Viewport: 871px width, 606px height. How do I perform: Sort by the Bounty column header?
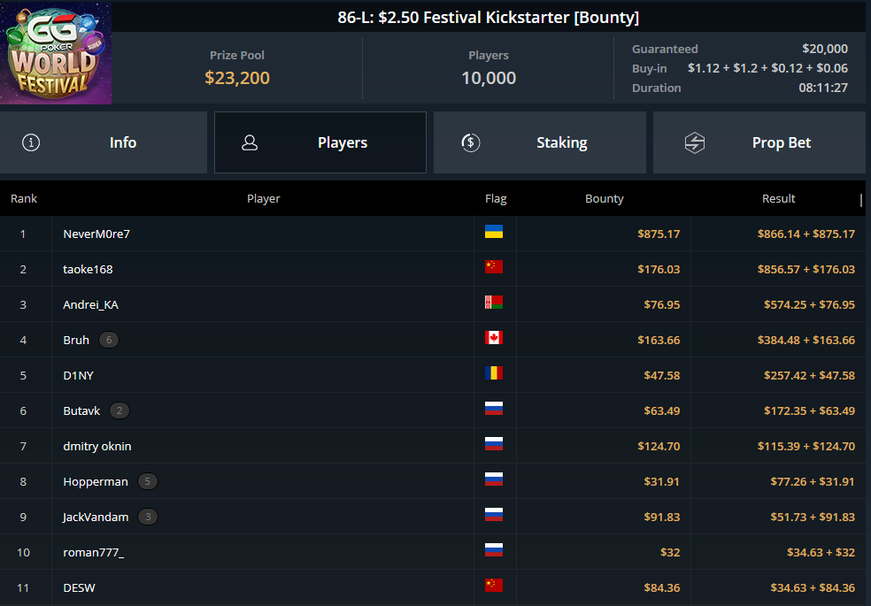point(605,199)
